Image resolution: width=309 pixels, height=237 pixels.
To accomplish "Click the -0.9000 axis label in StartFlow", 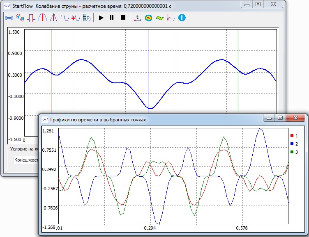I will 16,118.
